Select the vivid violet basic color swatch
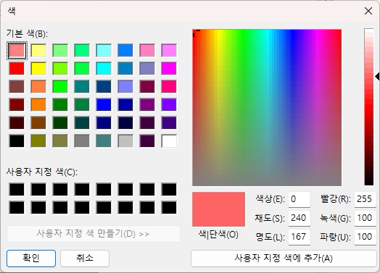 [169, 105]
